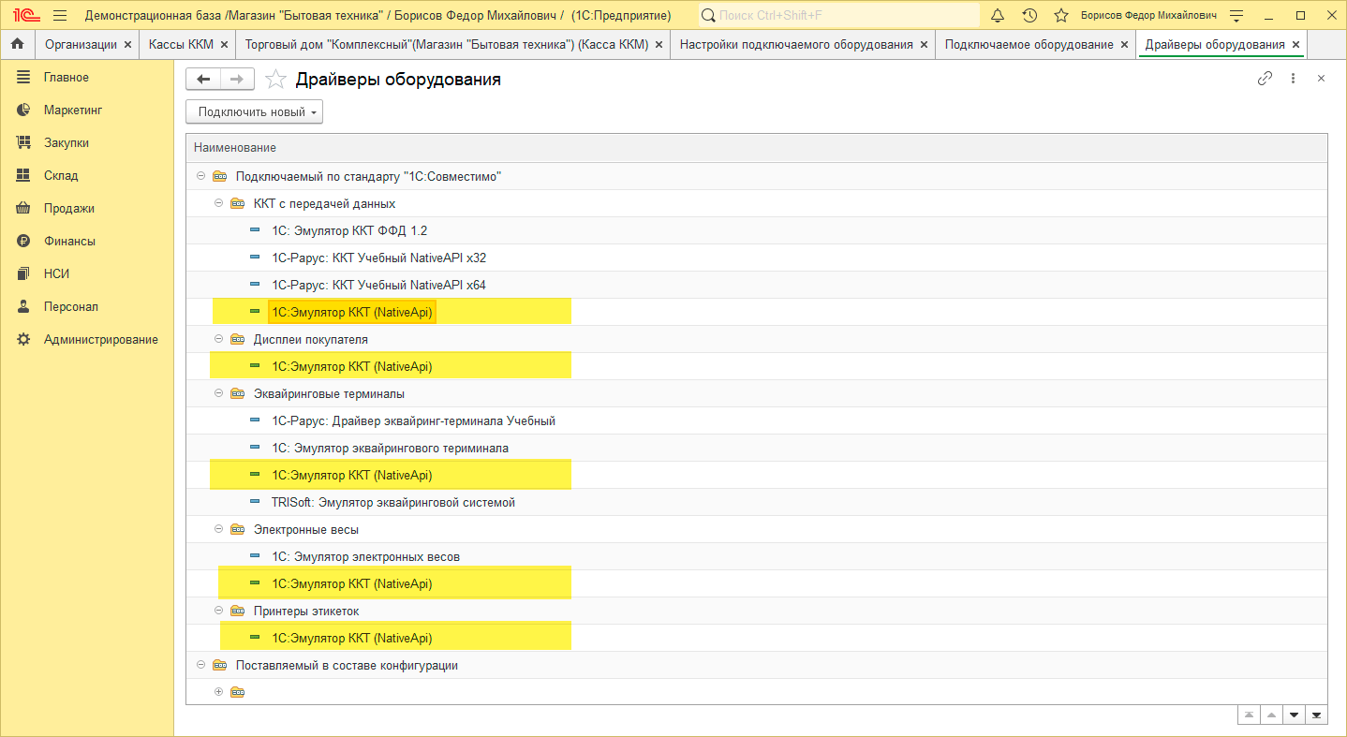Copy link to this form icon

1265,79
